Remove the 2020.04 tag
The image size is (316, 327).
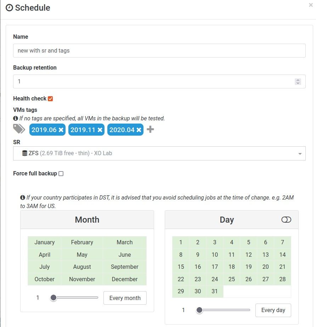(139, 130)
